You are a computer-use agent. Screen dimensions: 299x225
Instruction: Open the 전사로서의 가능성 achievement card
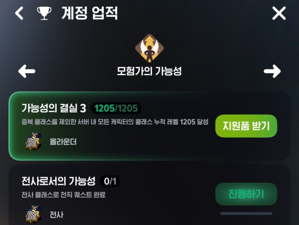(149, 195)
